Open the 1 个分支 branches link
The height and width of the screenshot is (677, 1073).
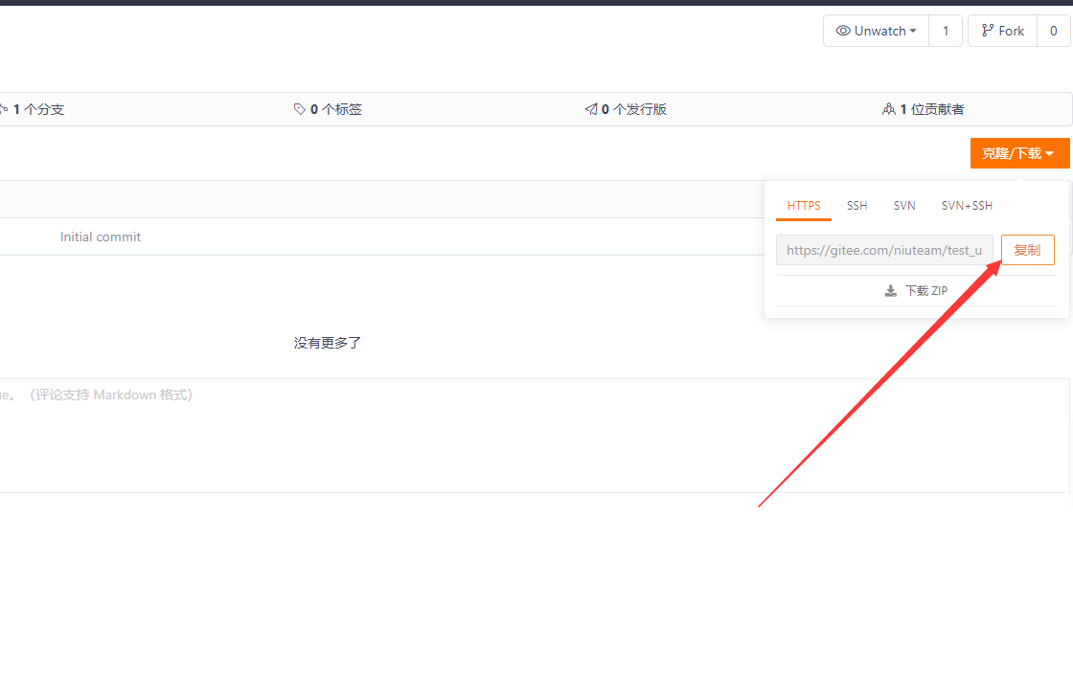pos(37,109)
